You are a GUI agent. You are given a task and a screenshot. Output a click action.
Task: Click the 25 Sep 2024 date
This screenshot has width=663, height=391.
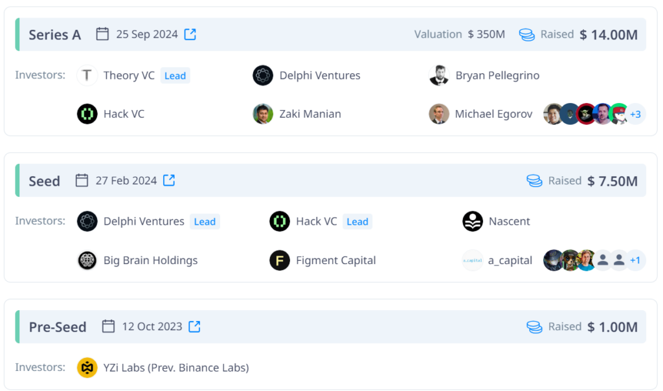(147, 34)
